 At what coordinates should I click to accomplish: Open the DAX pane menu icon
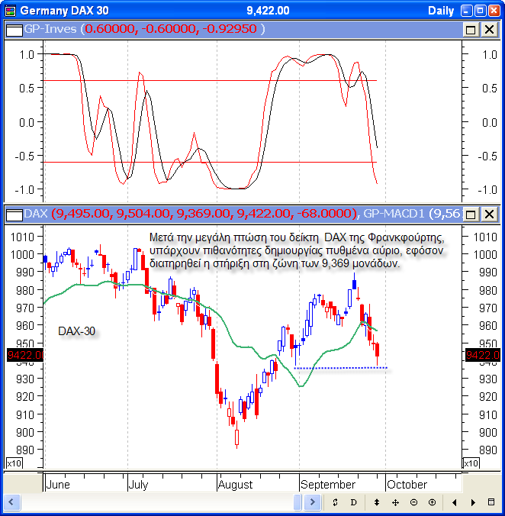coord(13,214)
